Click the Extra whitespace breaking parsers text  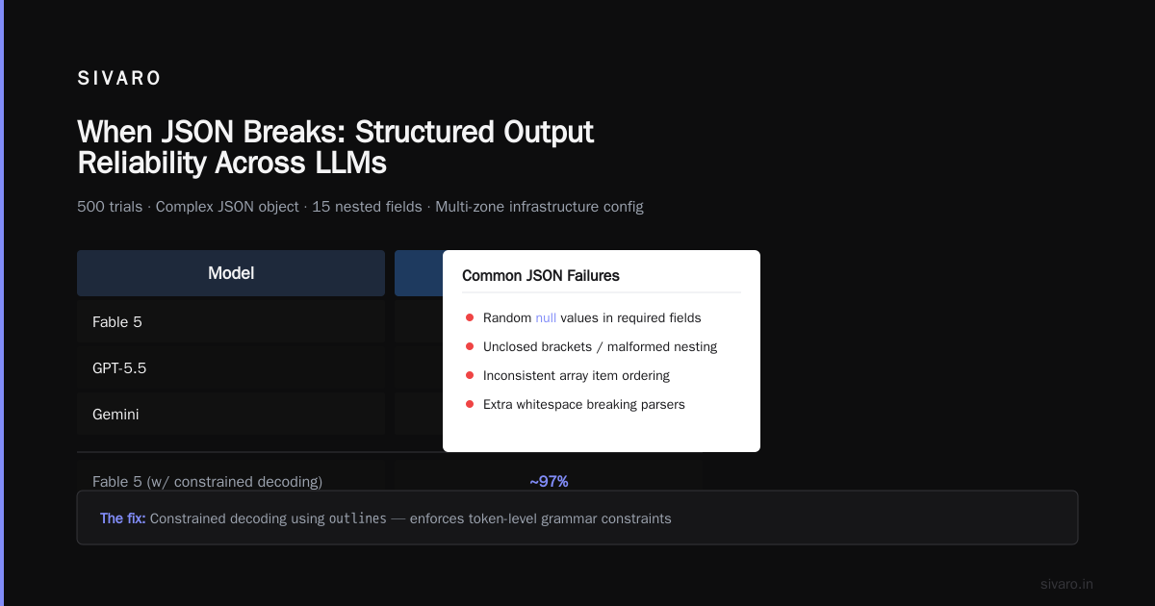point(584,404)
